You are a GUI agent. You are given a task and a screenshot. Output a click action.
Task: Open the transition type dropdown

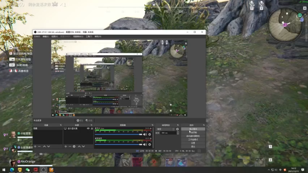click(x=166, y=129)
